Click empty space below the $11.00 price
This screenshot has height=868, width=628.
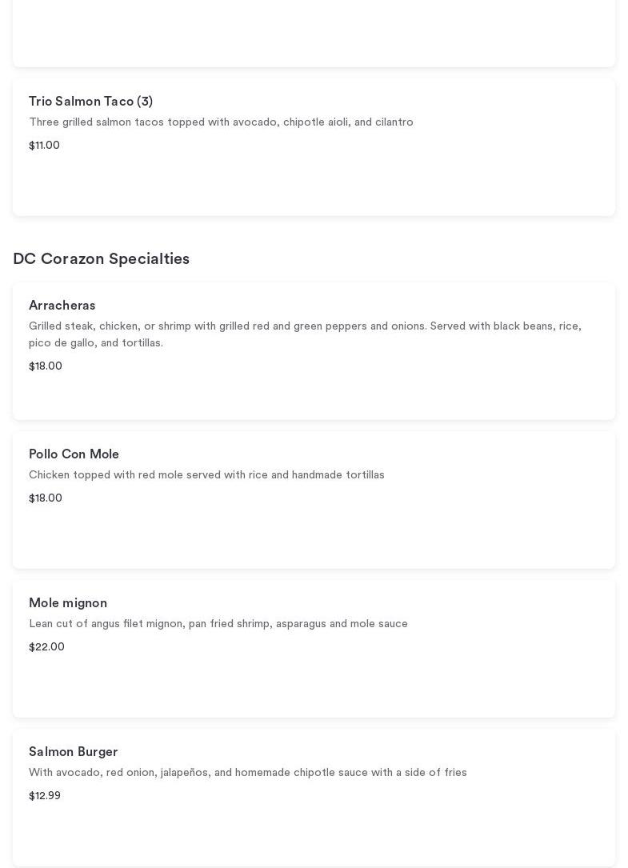pos(314,184)
